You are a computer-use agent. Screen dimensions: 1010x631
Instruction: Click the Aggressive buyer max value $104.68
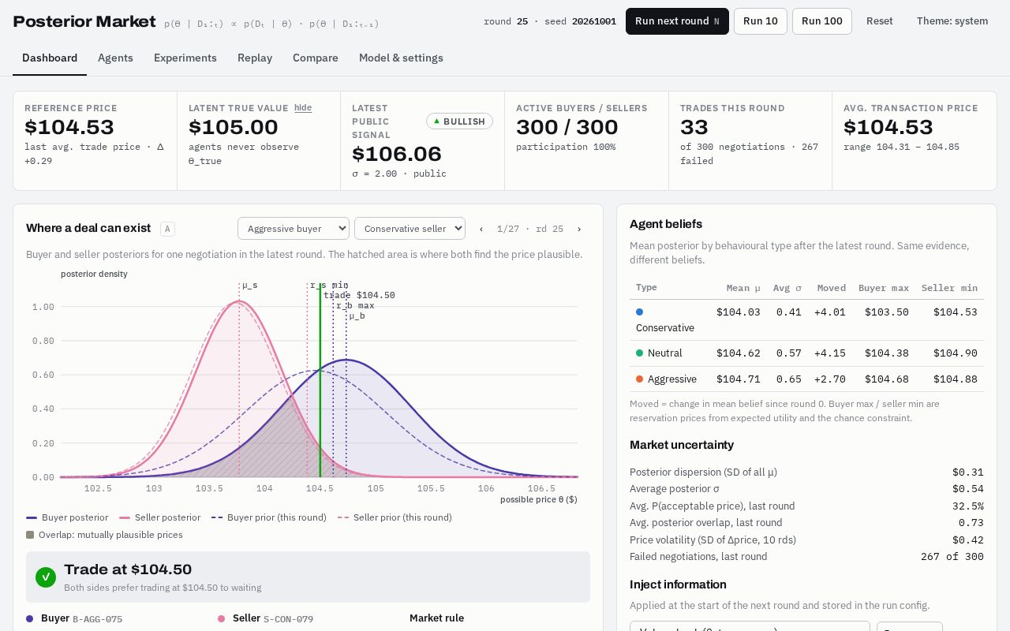pos(887,379)
